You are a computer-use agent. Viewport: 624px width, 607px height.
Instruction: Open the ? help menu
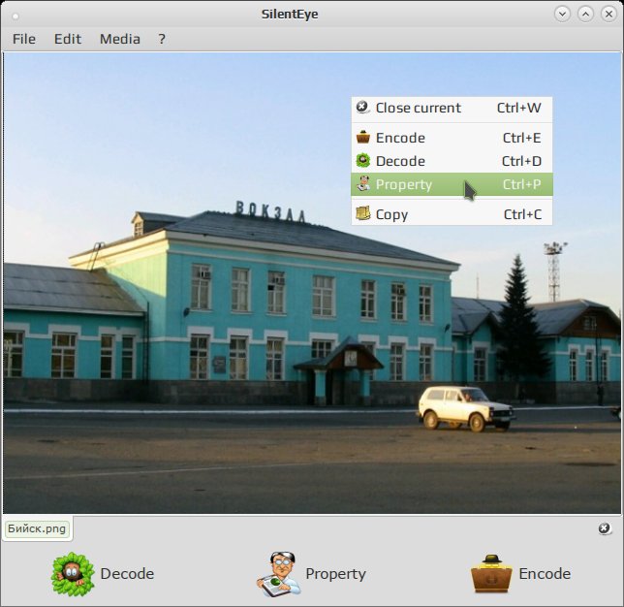tap(162, 39)
